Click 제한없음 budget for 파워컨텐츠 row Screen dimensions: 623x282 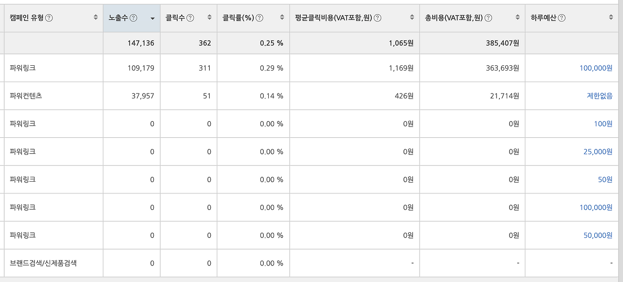click(x=600, y=96)
